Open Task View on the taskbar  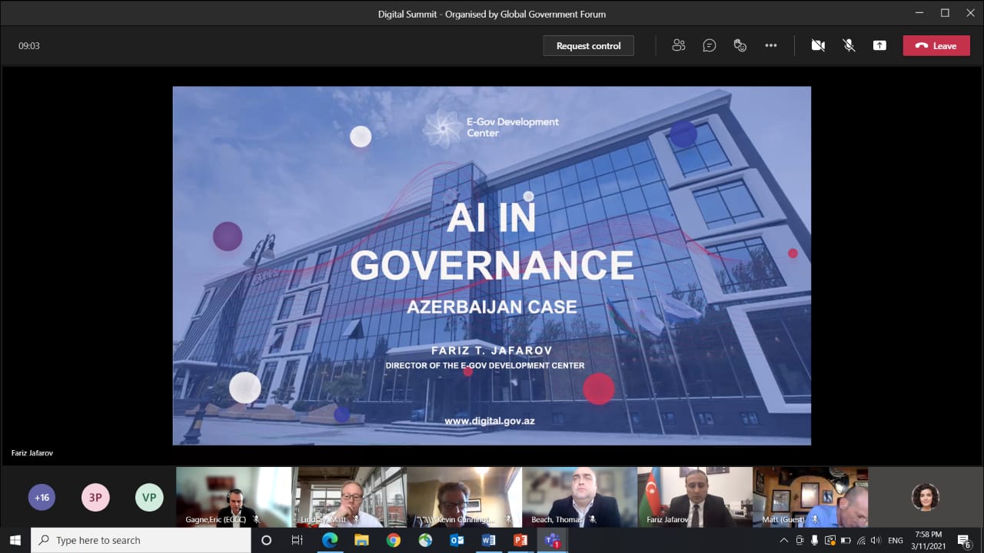(298, 540)
